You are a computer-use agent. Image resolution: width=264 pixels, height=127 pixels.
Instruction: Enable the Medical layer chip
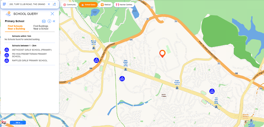(x=106, y=5)
